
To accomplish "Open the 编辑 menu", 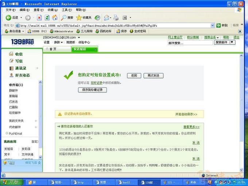I will 24,10.
